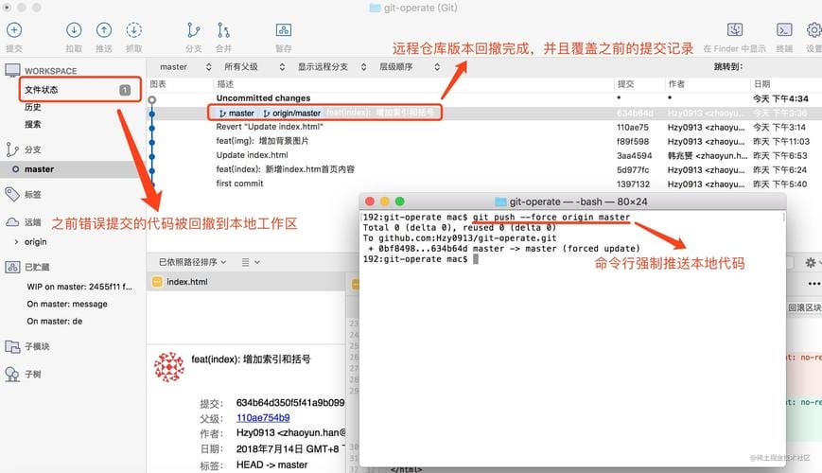Click the 日期 column header

tap(761, 84)
